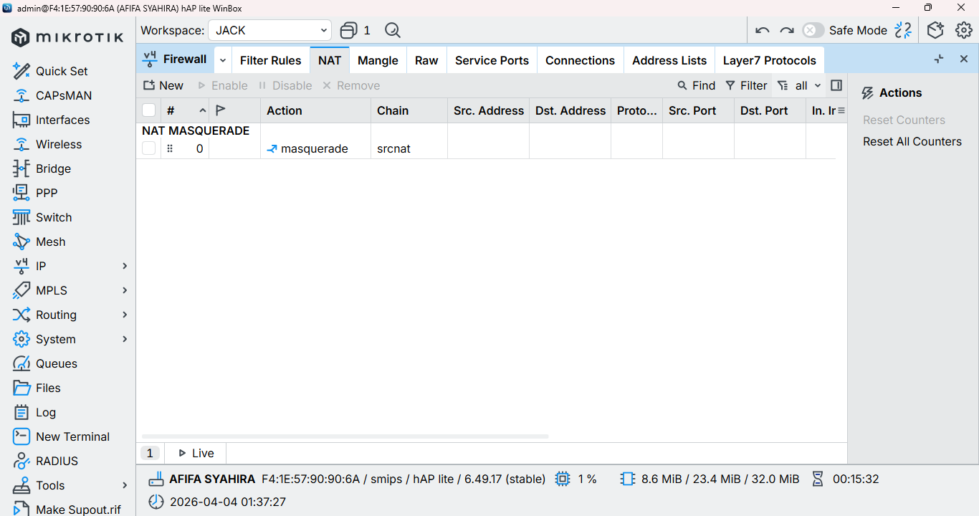Tick the checkbox for rule 0
This screenshot has height=516, width=979.
coord(148,148)
